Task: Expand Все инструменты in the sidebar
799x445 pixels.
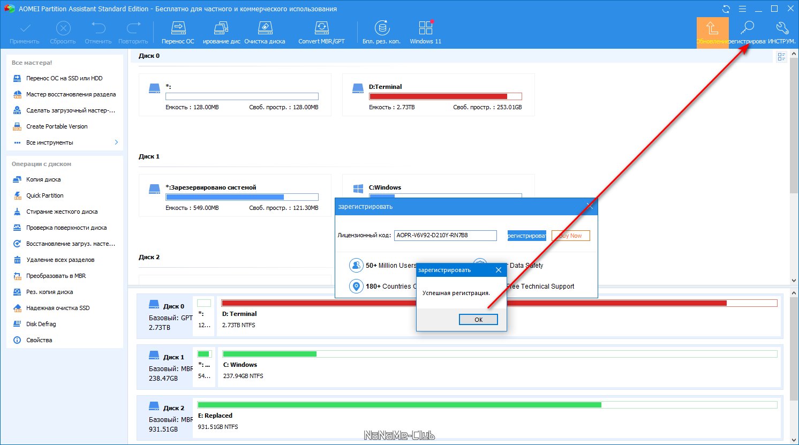Action: [x=64, y=142]
